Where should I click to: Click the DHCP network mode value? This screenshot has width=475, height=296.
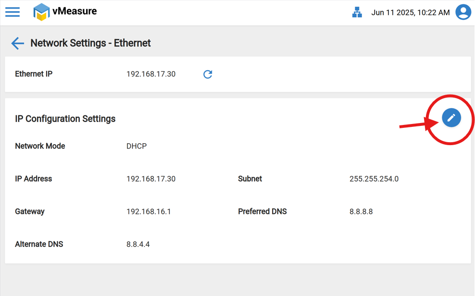tap(137, 146)
